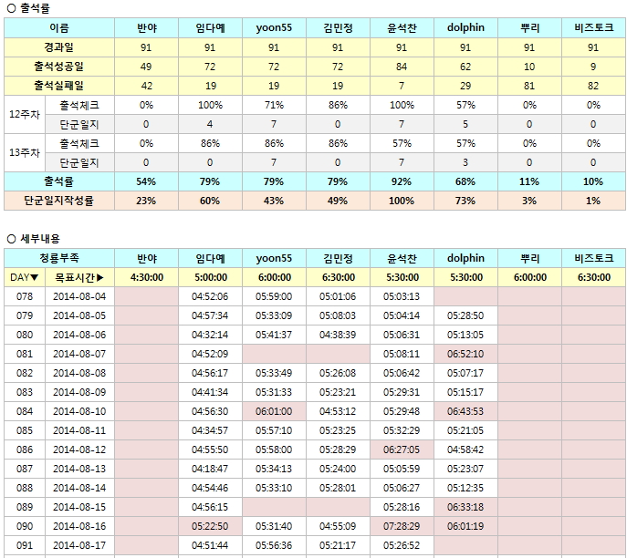The height and width of the screenshot is (558, 627).
Task: Select highlighted time 05:22:50
Action: [x=210, y=526]
